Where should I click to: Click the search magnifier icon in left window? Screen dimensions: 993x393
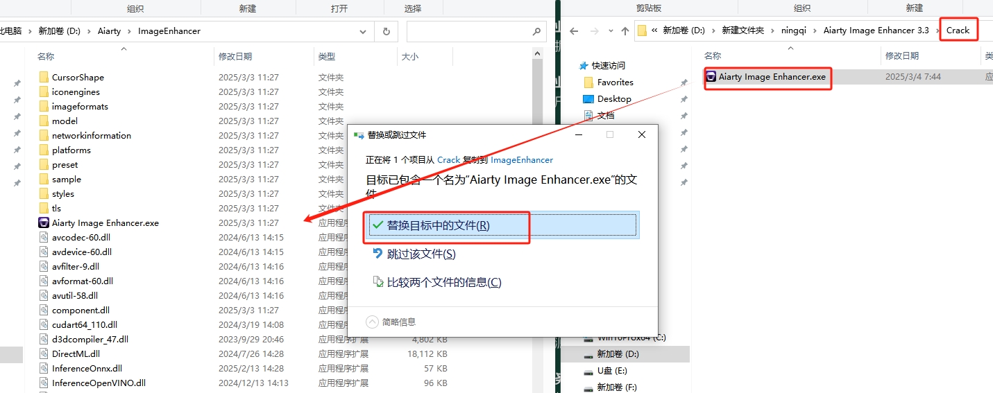pos(536,31)
